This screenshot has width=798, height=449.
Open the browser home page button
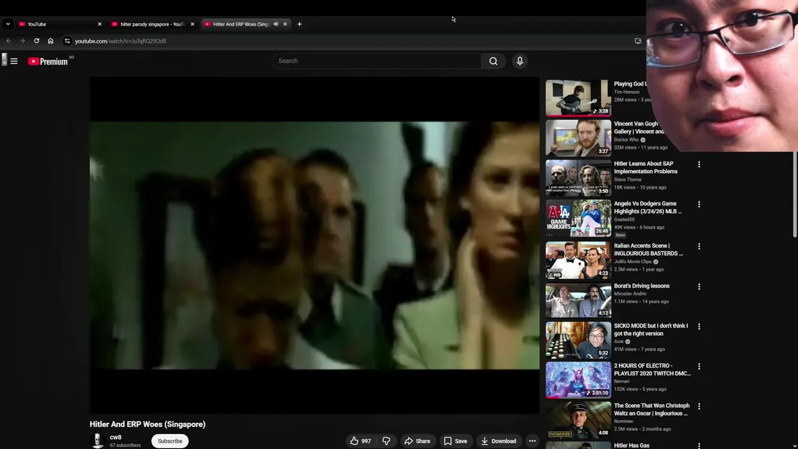coord(50,41)
